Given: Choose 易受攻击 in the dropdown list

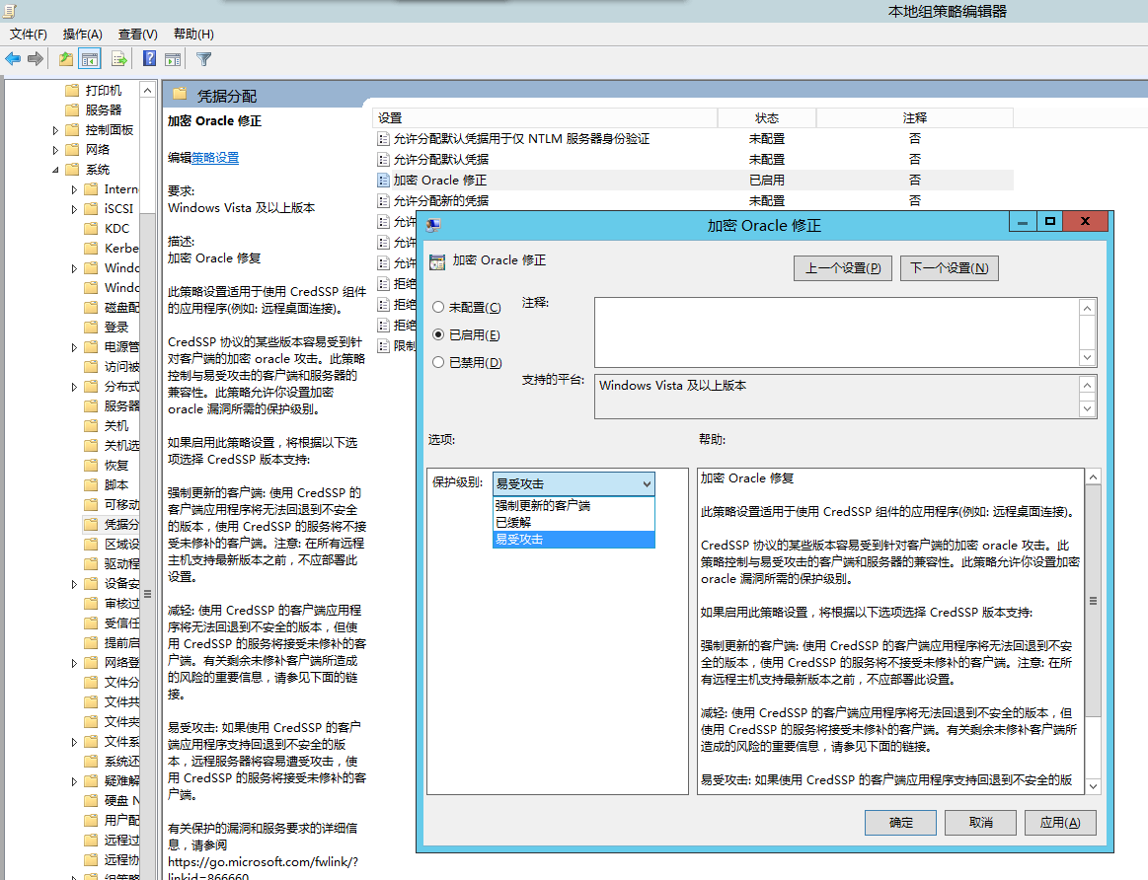Looking at the screenshot, I should [574, 539].
